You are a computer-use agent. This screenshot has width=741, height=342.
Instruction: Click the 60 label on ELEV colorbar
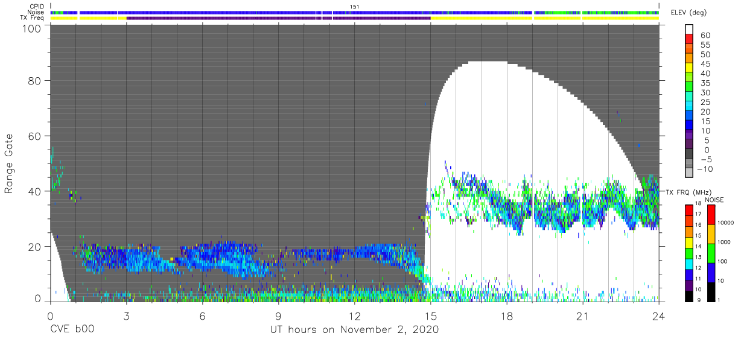coord(705,36)
